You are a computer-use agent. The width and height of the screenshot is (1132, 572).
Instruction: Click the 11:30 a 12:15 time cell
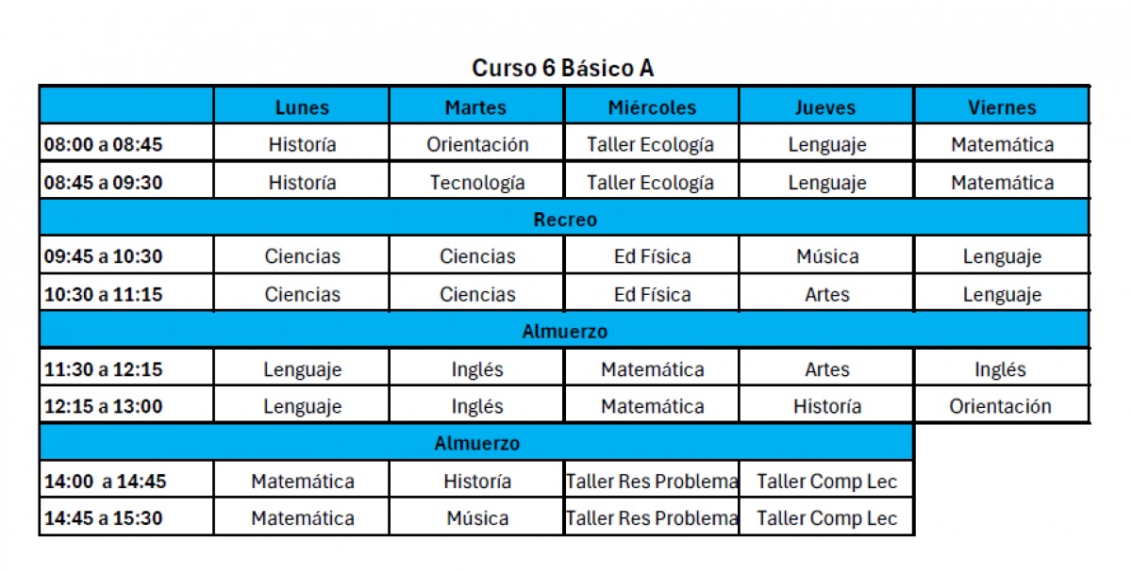[126, 369]
